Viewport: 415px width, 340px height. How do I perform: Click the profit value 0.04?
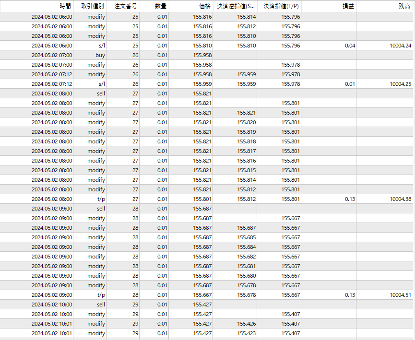[350, 46]
